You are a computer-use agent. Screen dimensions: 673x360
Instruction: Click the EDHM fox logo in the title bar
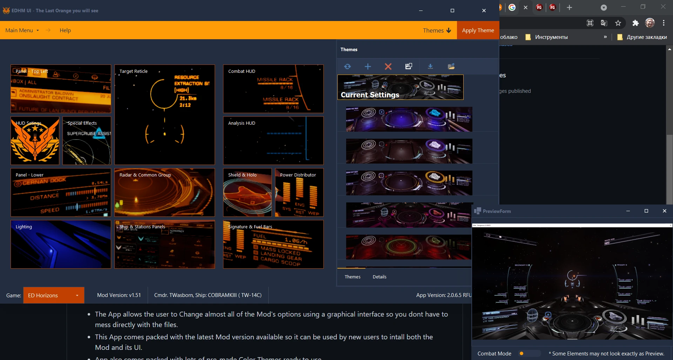tap(6, 11)
